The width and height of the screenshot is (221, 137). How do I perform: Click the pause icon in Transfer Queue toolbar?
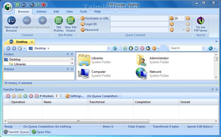20,96
